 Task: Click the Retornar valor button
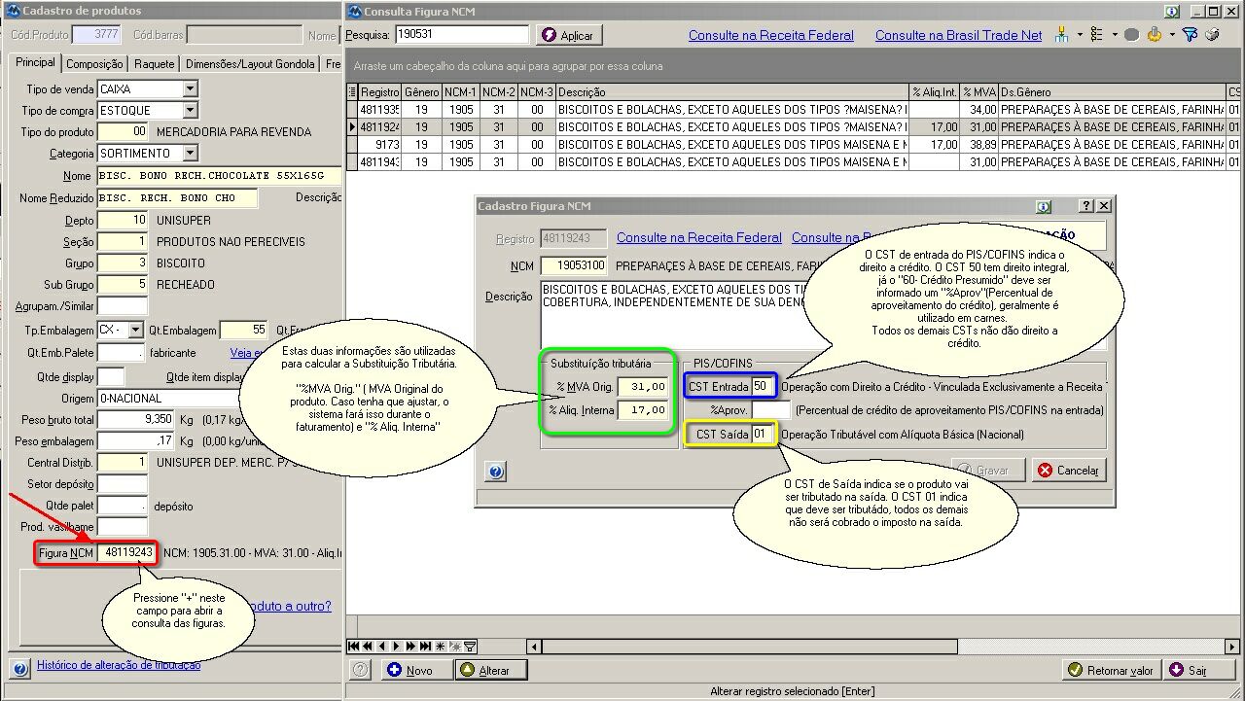click(1110, 670)
